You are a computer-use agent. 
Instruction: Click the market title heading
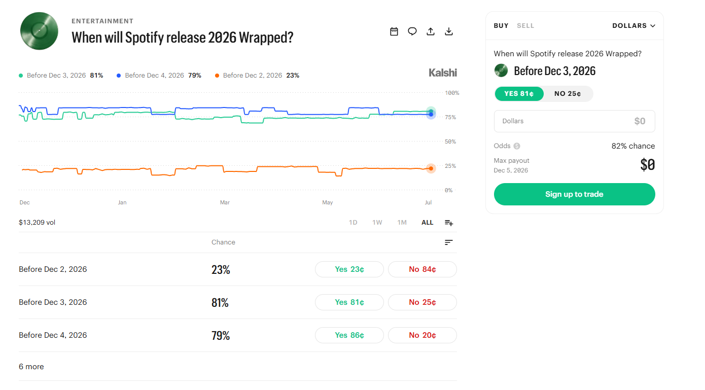[183, 38]
